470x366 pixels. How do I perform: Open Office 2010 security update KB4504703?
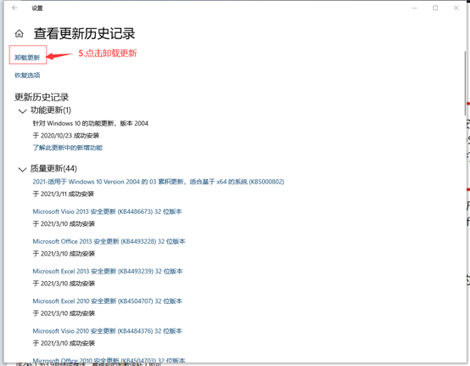(109, 360)
